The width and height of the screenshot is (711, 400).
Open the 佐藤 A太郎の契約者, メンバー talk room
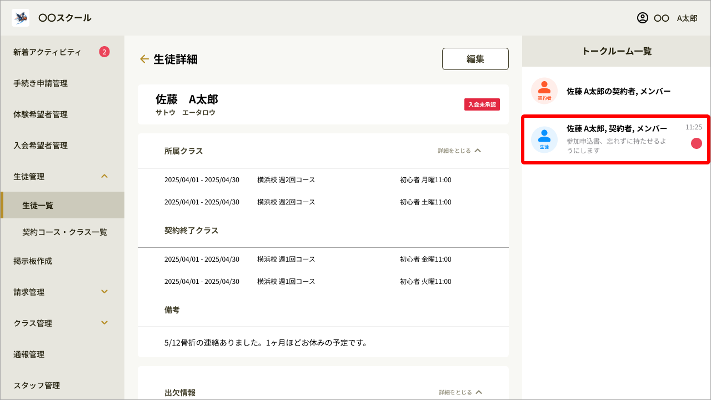617,91
